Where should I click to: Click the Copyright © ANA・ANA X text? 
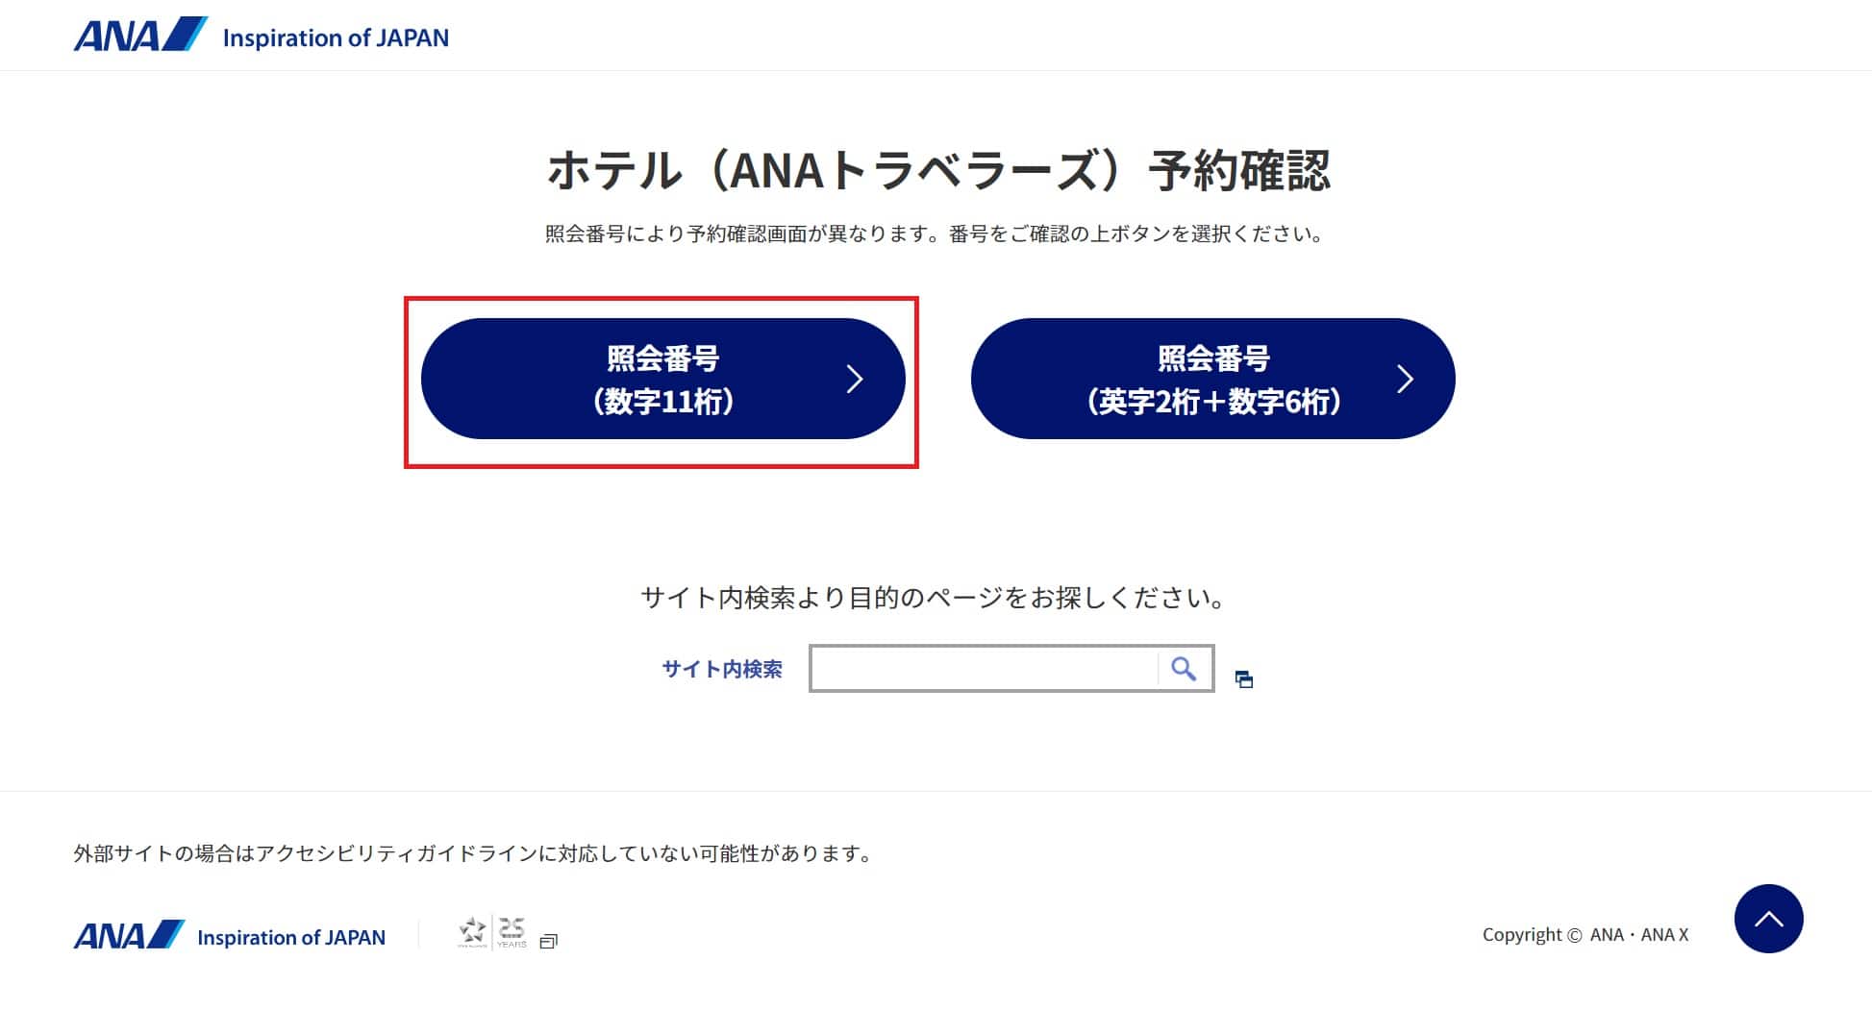[1585, 935]
